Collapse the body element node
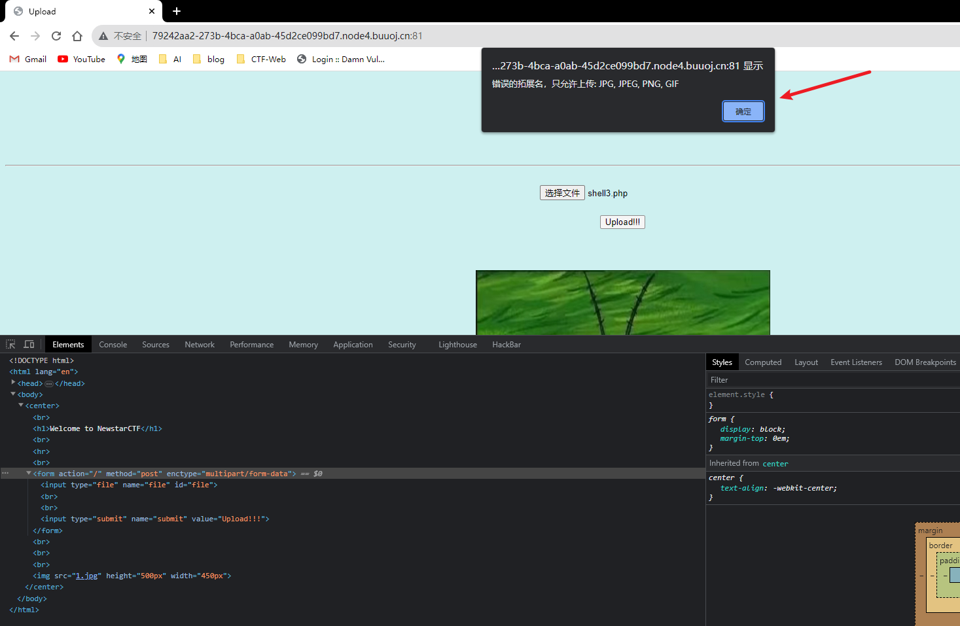 13,394
